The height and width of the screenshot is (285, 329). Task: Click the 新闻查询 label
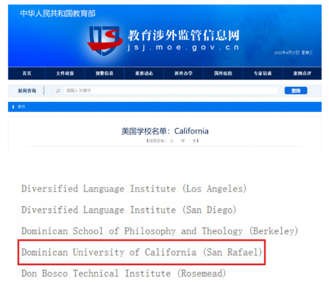click(x=27, y=91)
